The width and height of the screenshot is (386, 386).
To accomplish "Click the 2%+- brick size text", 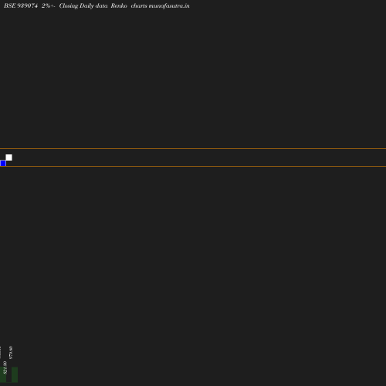I will pyautogui.click(x=49, y=5).
